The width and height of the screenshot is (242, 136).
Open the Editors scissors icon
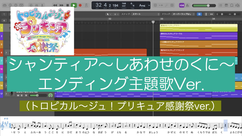[42, 5]
